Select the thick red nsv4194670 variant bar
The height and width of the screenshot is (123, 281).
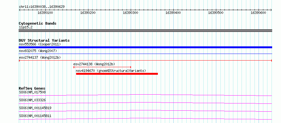(x=117, y=74)
